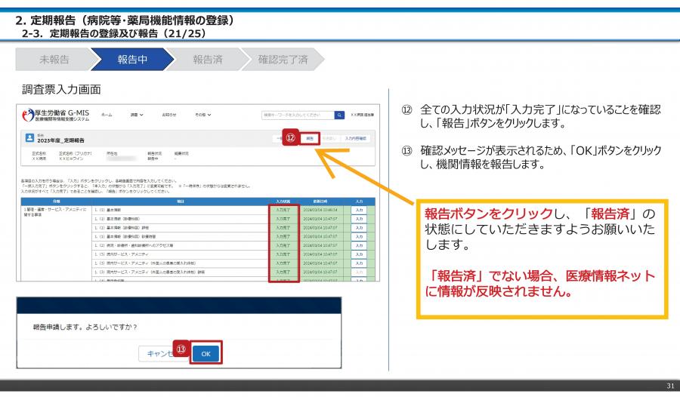This screenshot has height=397, width=680.
Task: Click the 報告中 progress step
Action: tap(132, 60)
